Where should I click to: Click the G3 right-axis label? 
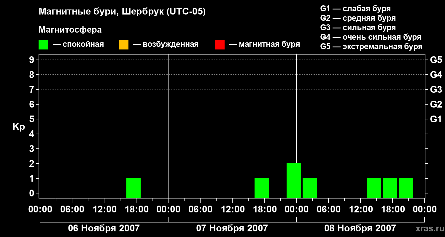(x=436, y=89)
